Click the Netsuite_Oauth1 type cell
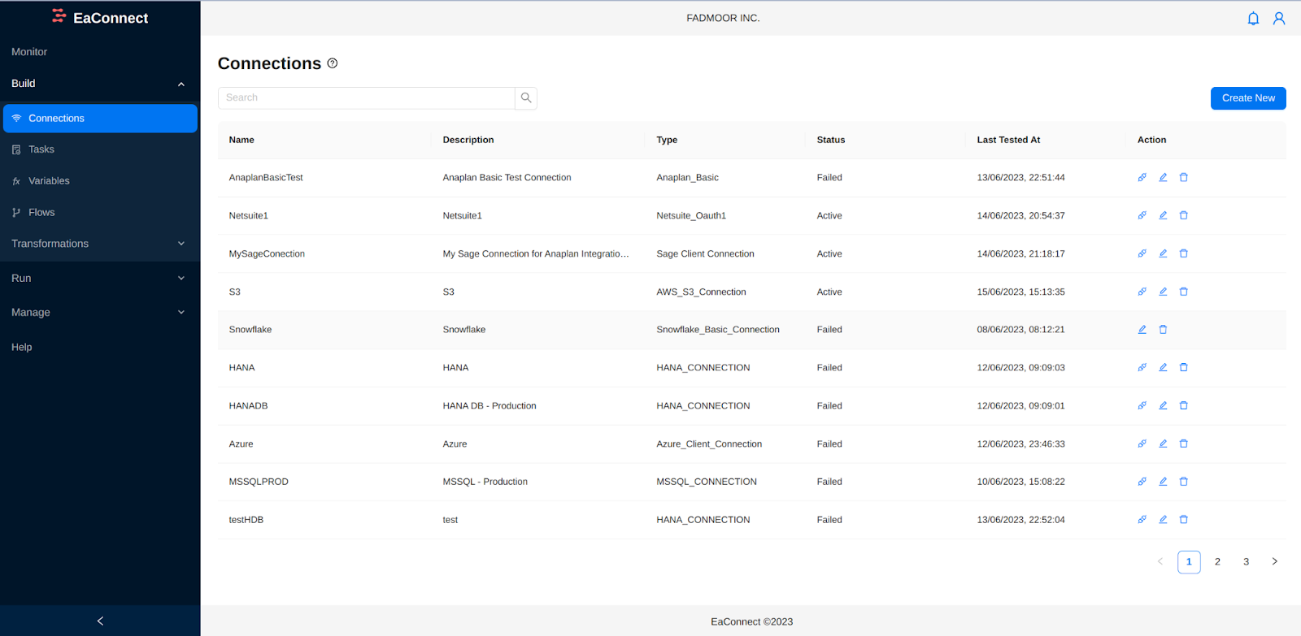This screenshot has height=636, width=1301. [x=691, y=215]
